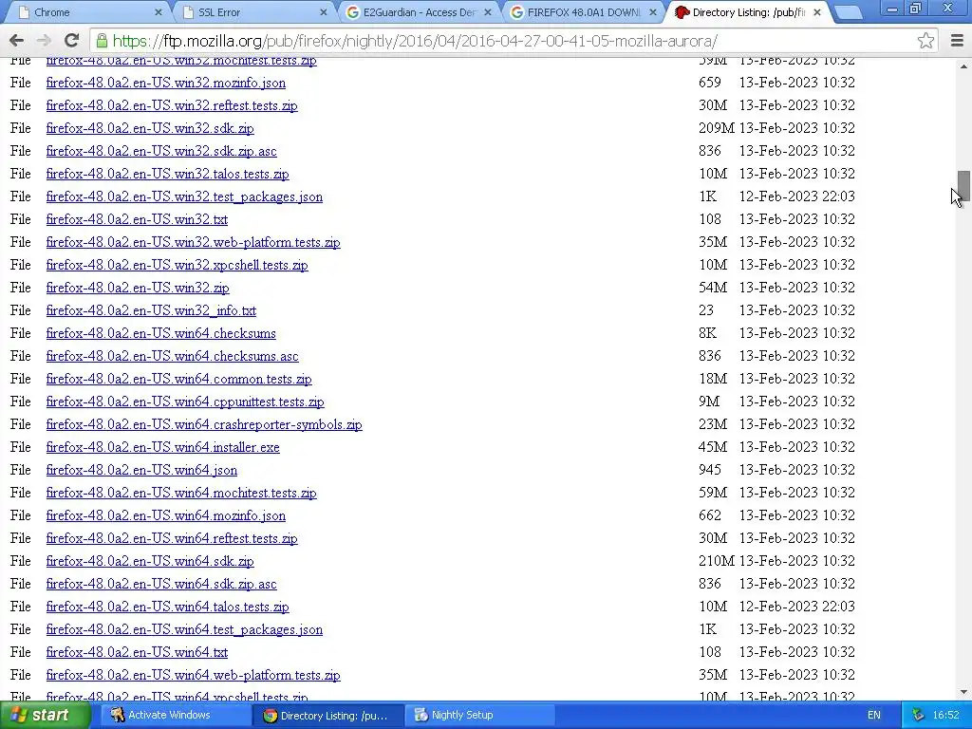Viewport: 972px width, 729px height.
Task: Close the Directory Listing tab
Action: tap(817, 12)
